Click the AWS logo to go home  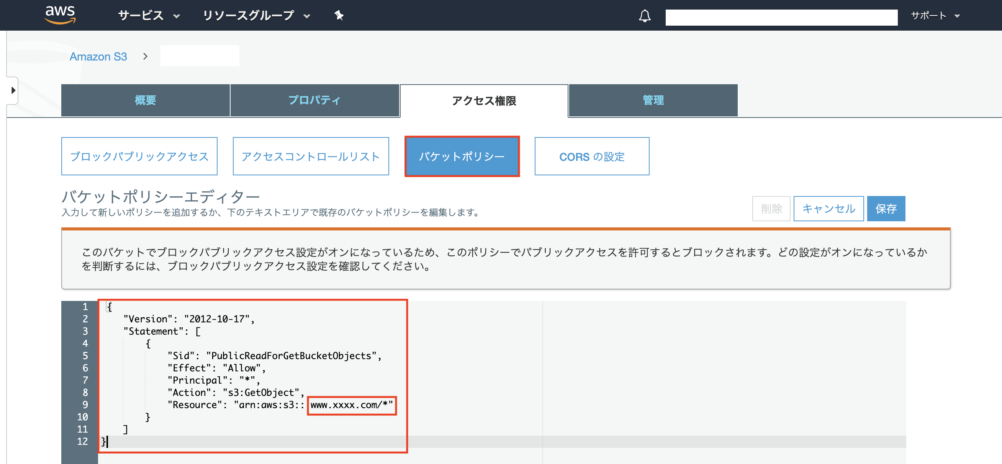(x=60, y=15)
